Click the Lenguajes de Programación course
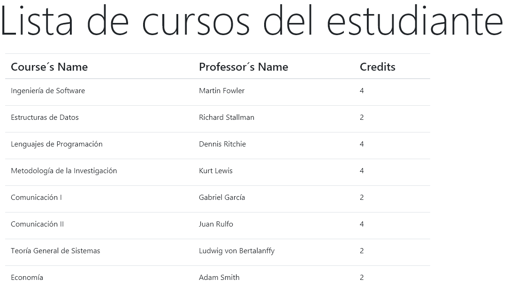 pos(56,144)
